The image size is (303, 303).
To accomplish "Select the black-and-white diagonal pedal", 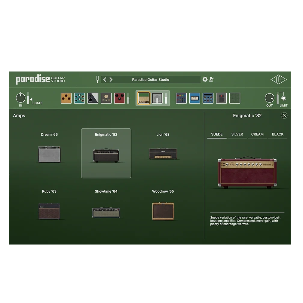I will [93, 98].
